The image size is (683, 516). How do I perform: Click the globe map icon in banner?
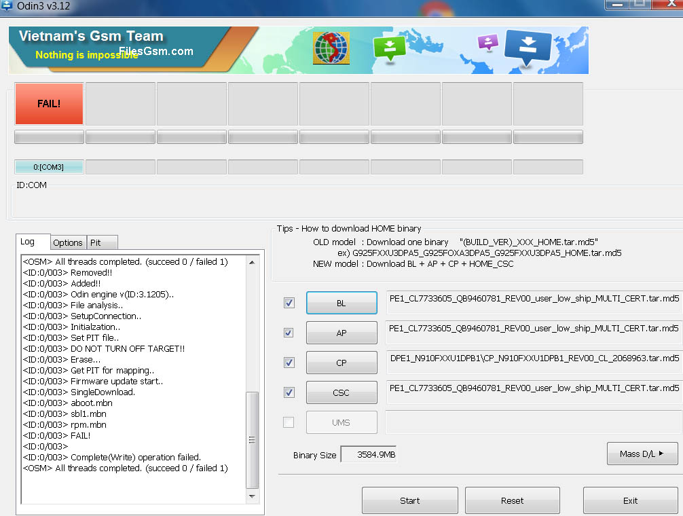tap(331, 49)
